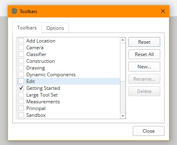Check the Classifier toolbar box
Image resolution: width=177 pixels, height=145 pixels.
click(21, 54)
